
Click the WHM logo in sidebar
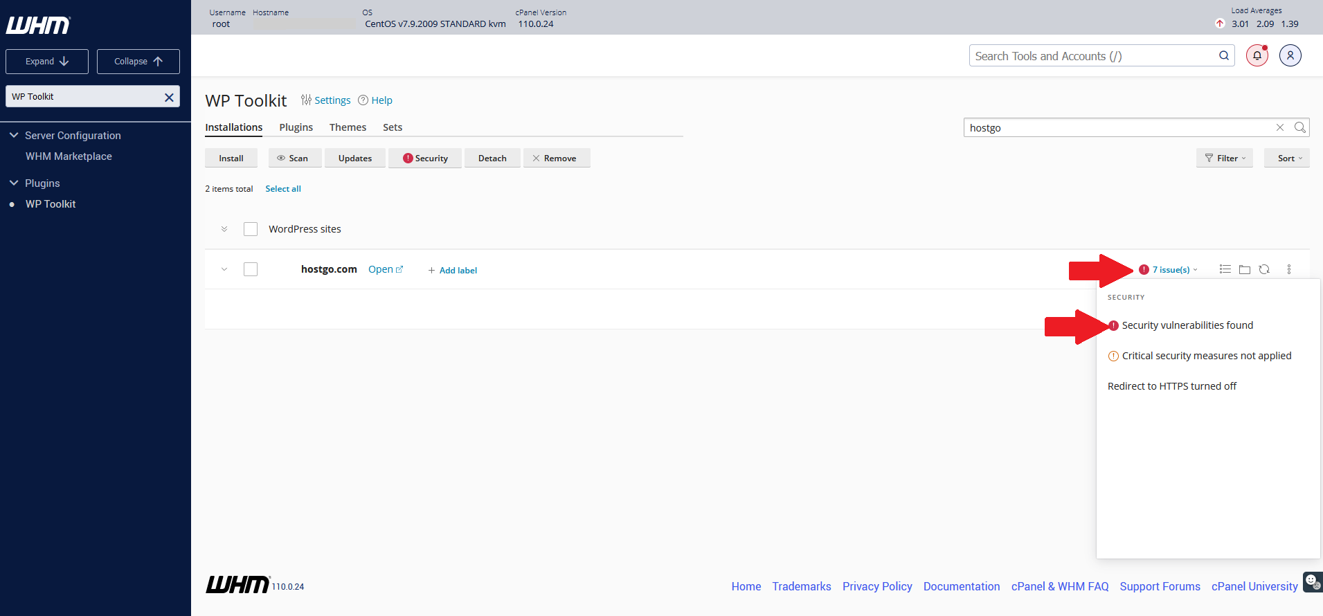(x=38, y=26)
